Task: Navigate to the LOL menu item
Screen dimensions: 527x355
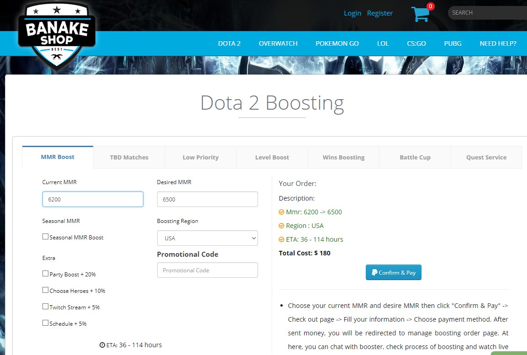Action: click(x=383, y=44)
